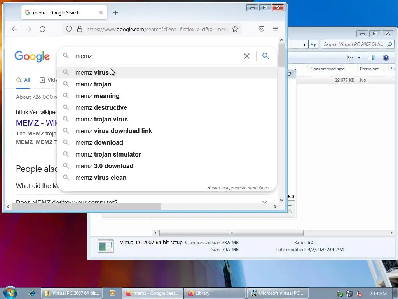Choose suggestion memz virus clean

pos(167,178)
